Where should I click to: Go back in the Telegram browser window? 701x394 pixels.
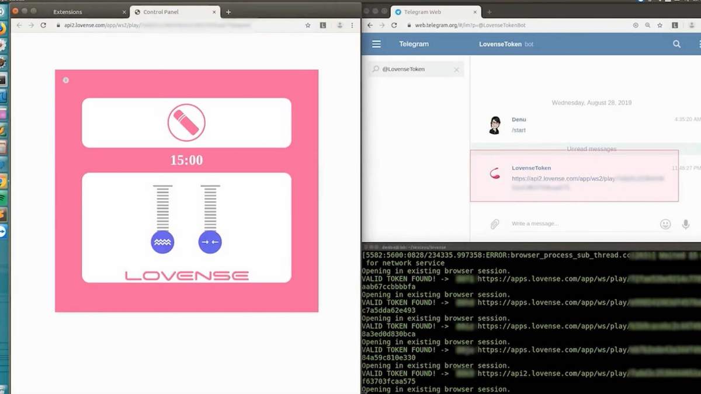click(x=370, y=25)
